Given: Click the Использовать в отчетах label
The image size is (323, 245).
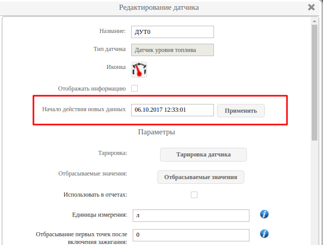Looking at the screenshot, I should pos(95,195).
